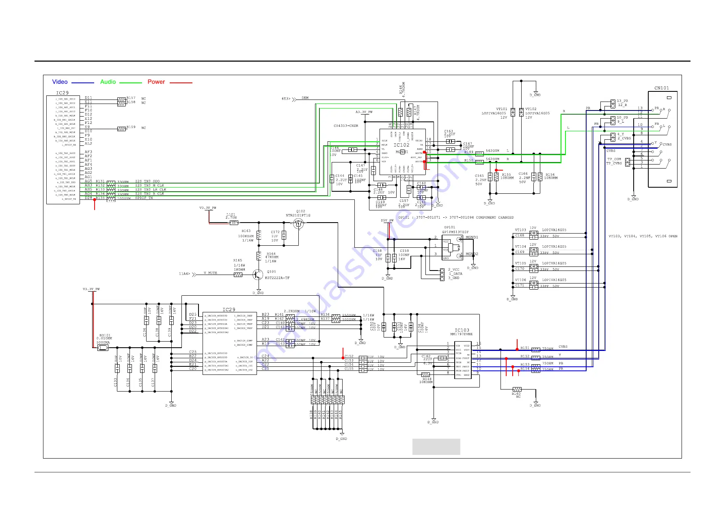Click the C159 capacitor label
Viewport: 725px width, 513px height.
pos(404,251)
